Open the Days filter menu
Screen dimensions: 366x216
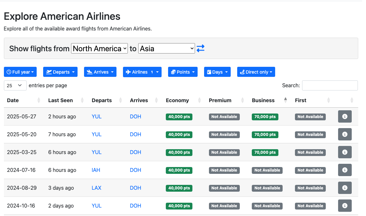(217, 72)
